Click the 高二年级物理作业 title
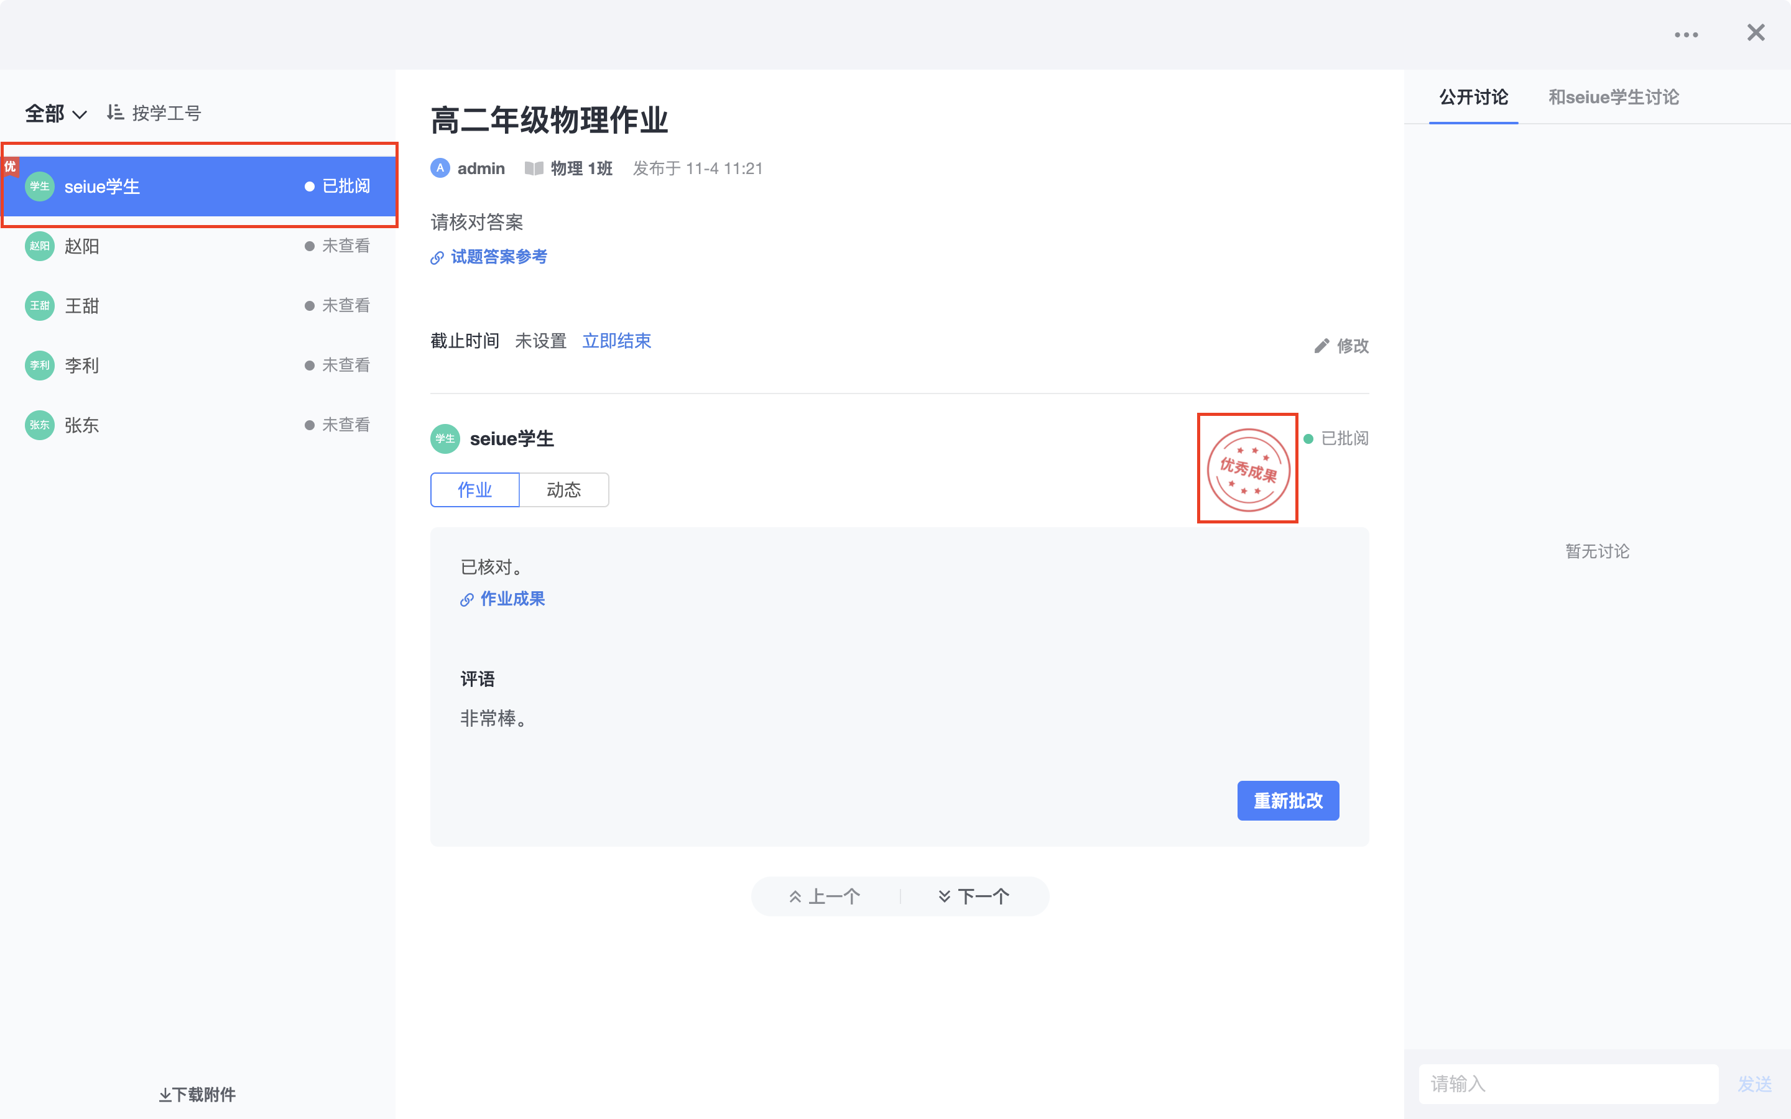Screen dimensions: 1791x1119 [549, 120]
